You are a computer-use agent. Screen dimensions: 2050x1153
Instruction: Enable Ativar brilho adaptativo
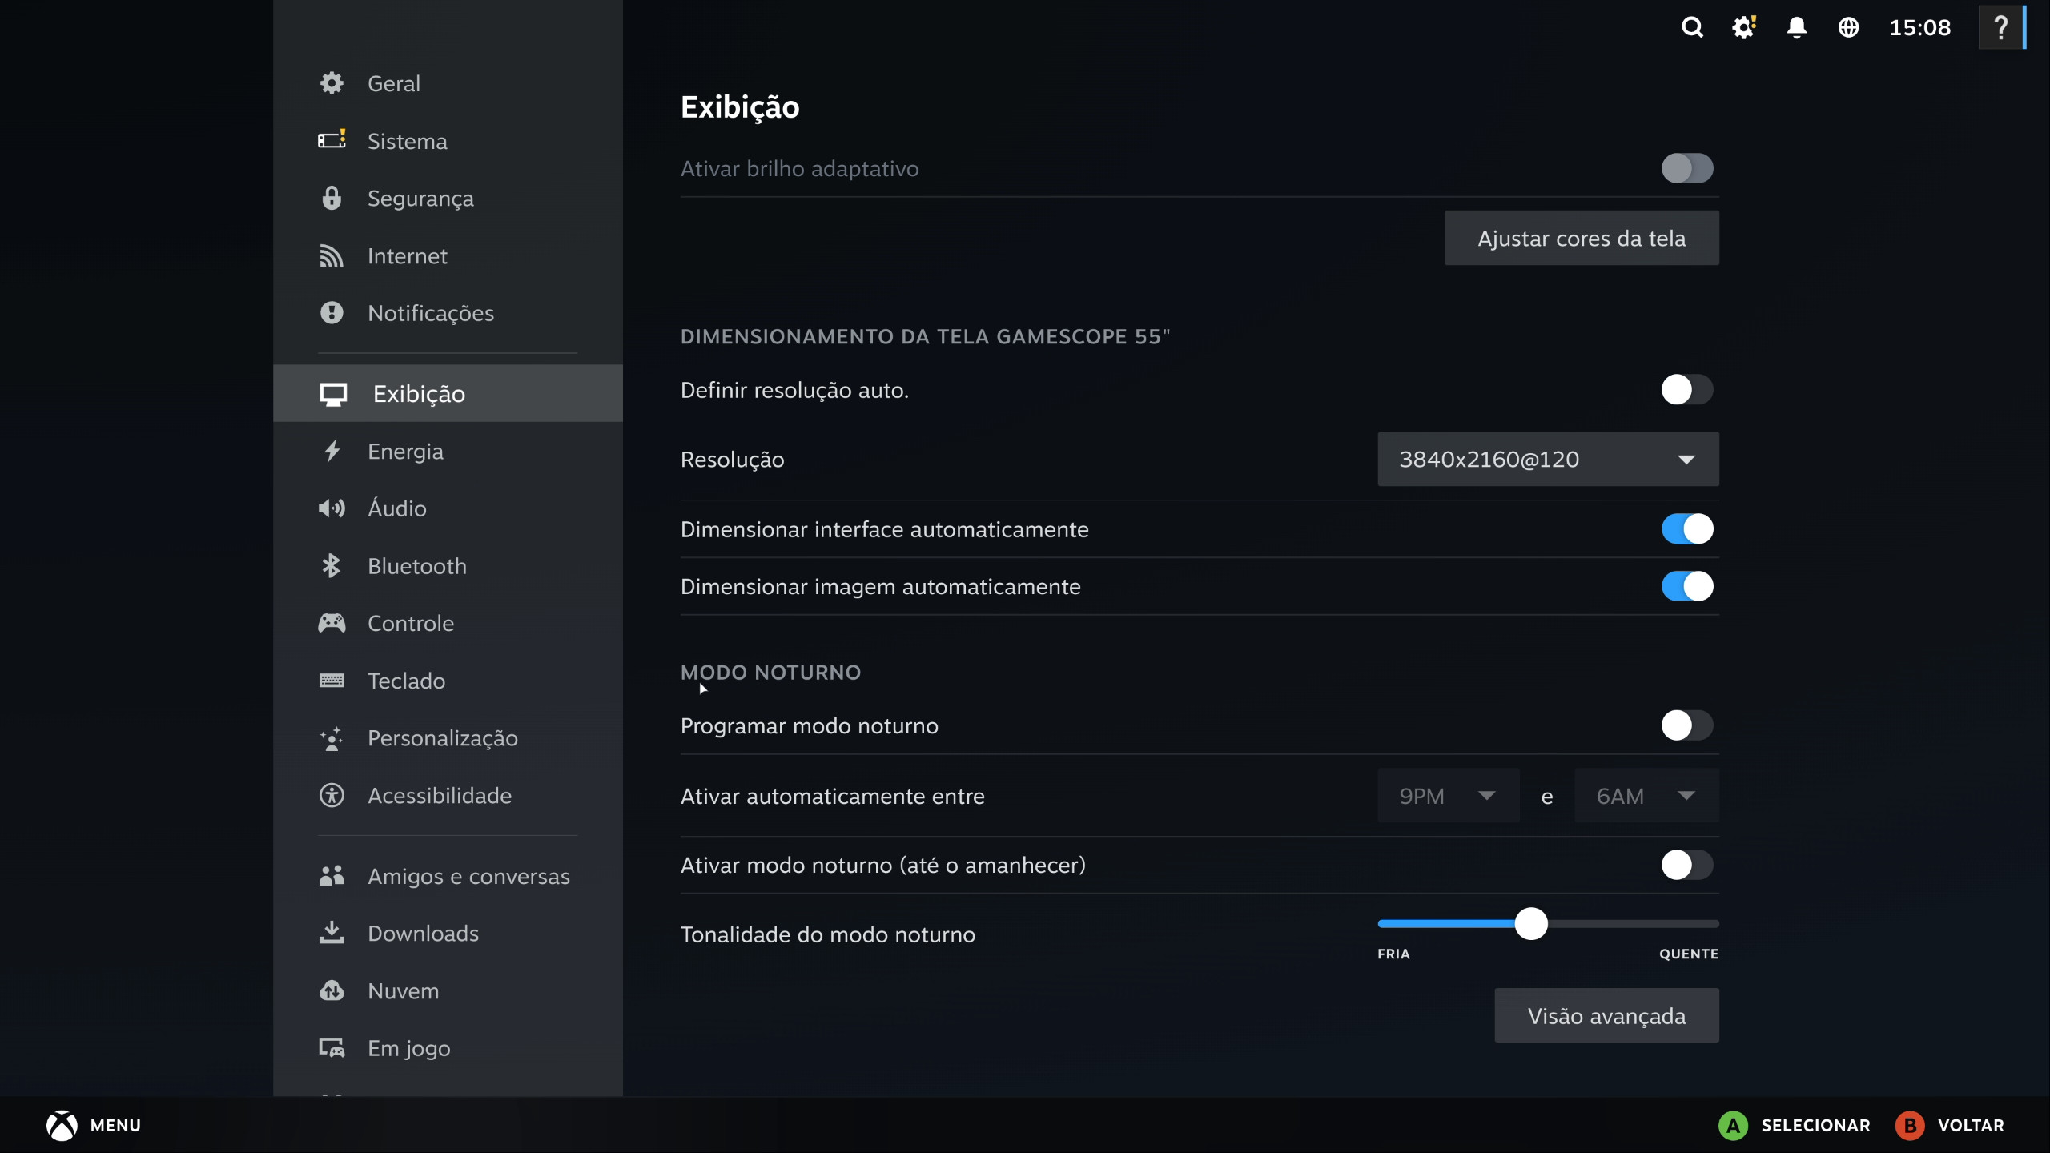[x=1687, y=169]
